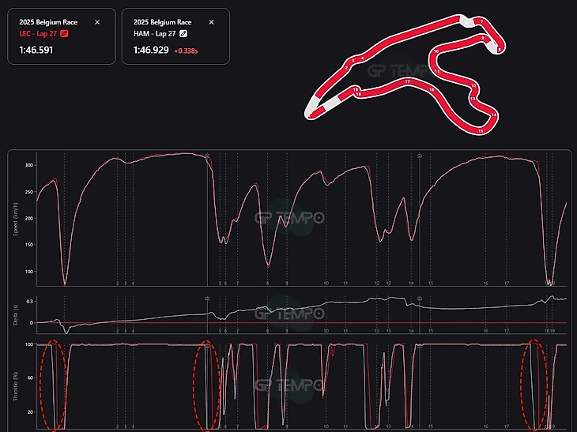
Task: Click the red edit icon beside LEC Lap 27
Action: pos(64,33)
